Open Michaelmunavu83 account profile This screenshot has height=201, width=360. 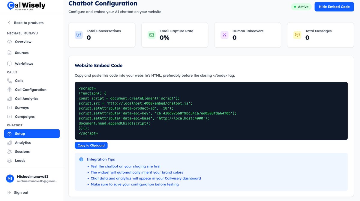[32, 179]
